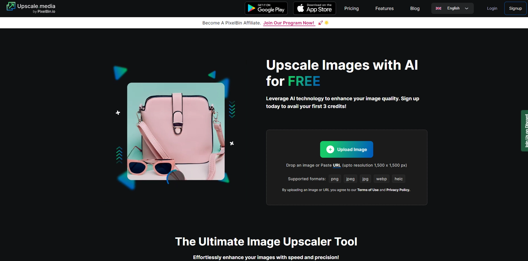Click the Login link

[x=492, y=8]
